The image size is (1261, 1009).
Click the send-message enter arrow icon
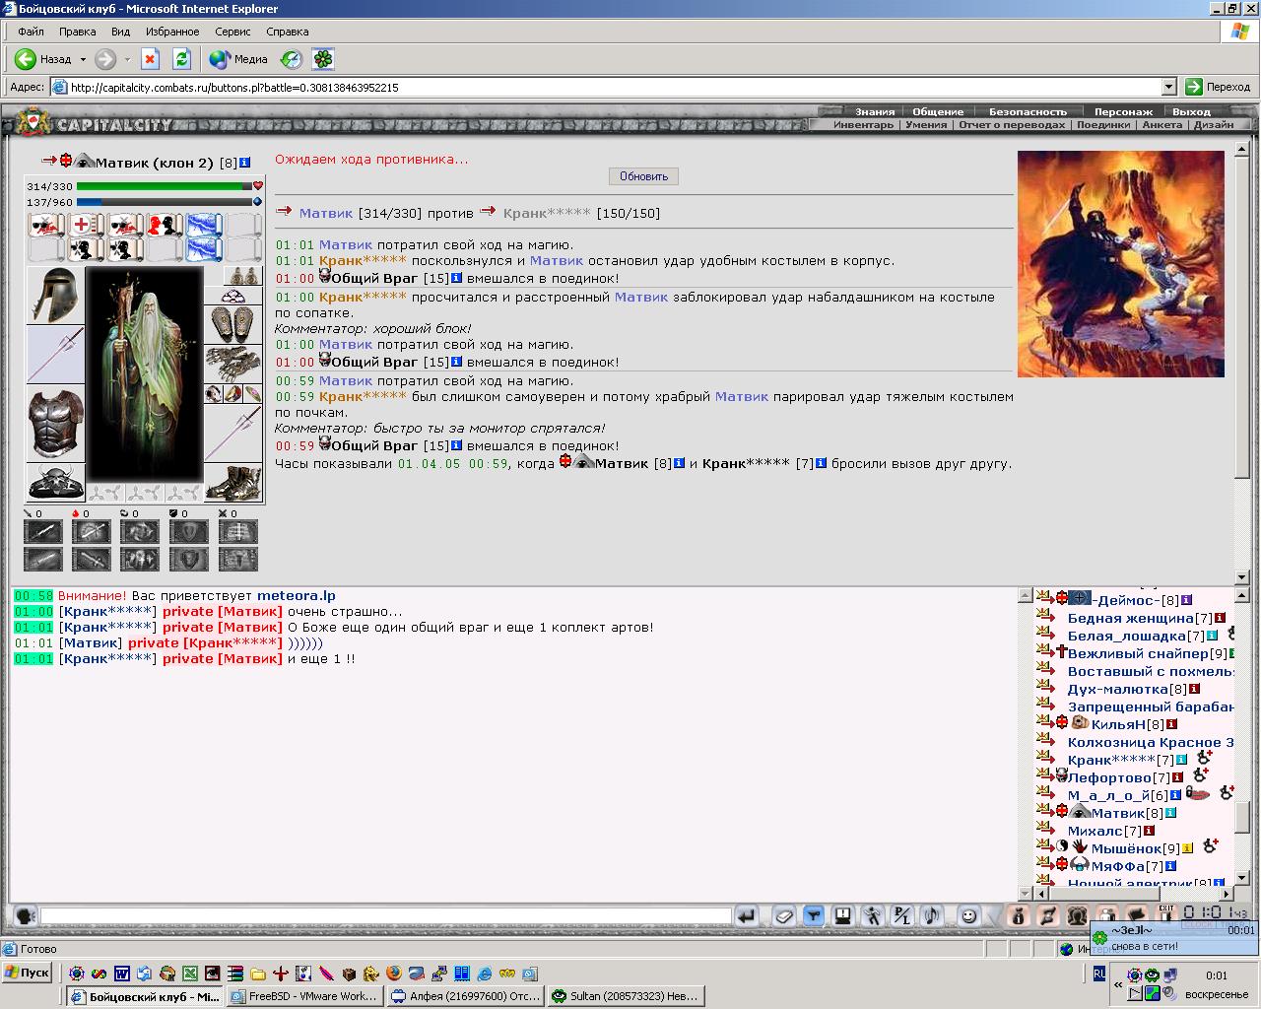pos(746,915)
